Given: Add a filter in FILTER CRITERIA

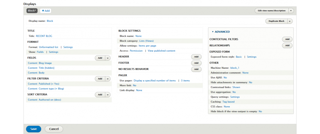Looking at the screenshot, I should (100, 78).
